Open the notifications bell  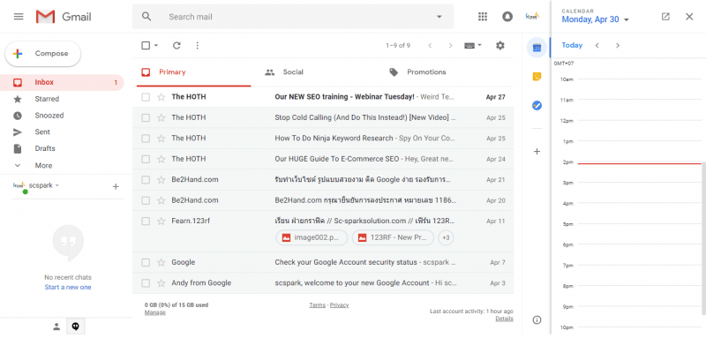[507, 17]
